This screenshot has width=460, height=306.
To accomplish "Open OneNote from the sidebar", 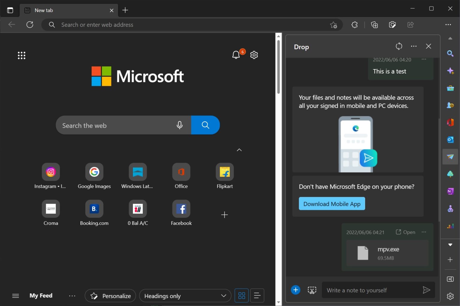I will (450, 191).
